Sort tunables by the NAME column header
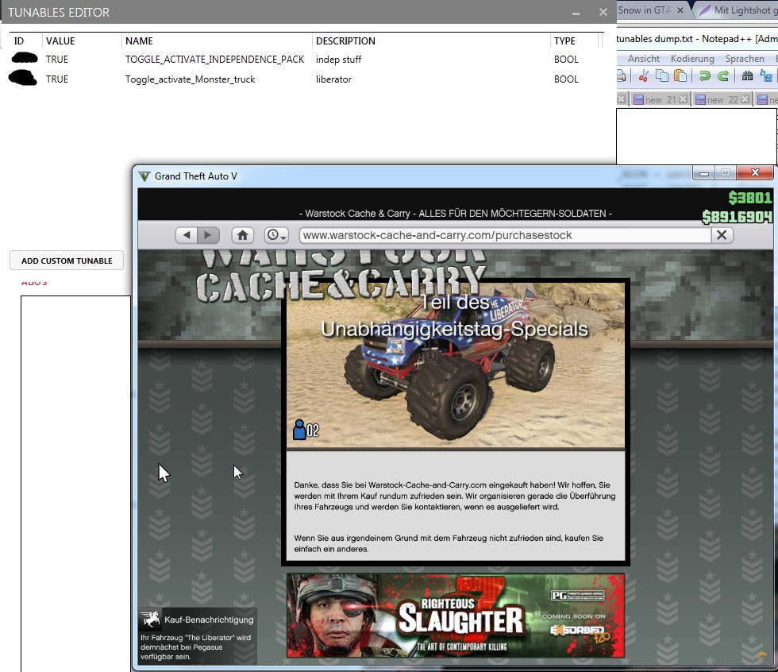778x672 pixels. pyautogui.click(x=139, y=41)
